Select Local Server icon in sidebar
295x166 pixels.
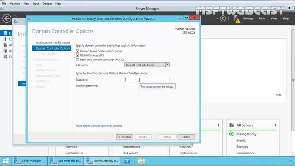(x=5, y=39)
